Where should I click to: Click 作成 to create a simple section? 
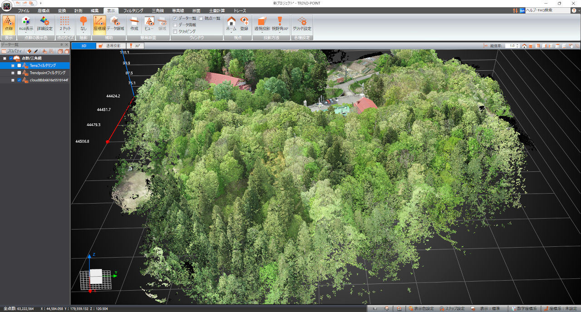(134, 23)
